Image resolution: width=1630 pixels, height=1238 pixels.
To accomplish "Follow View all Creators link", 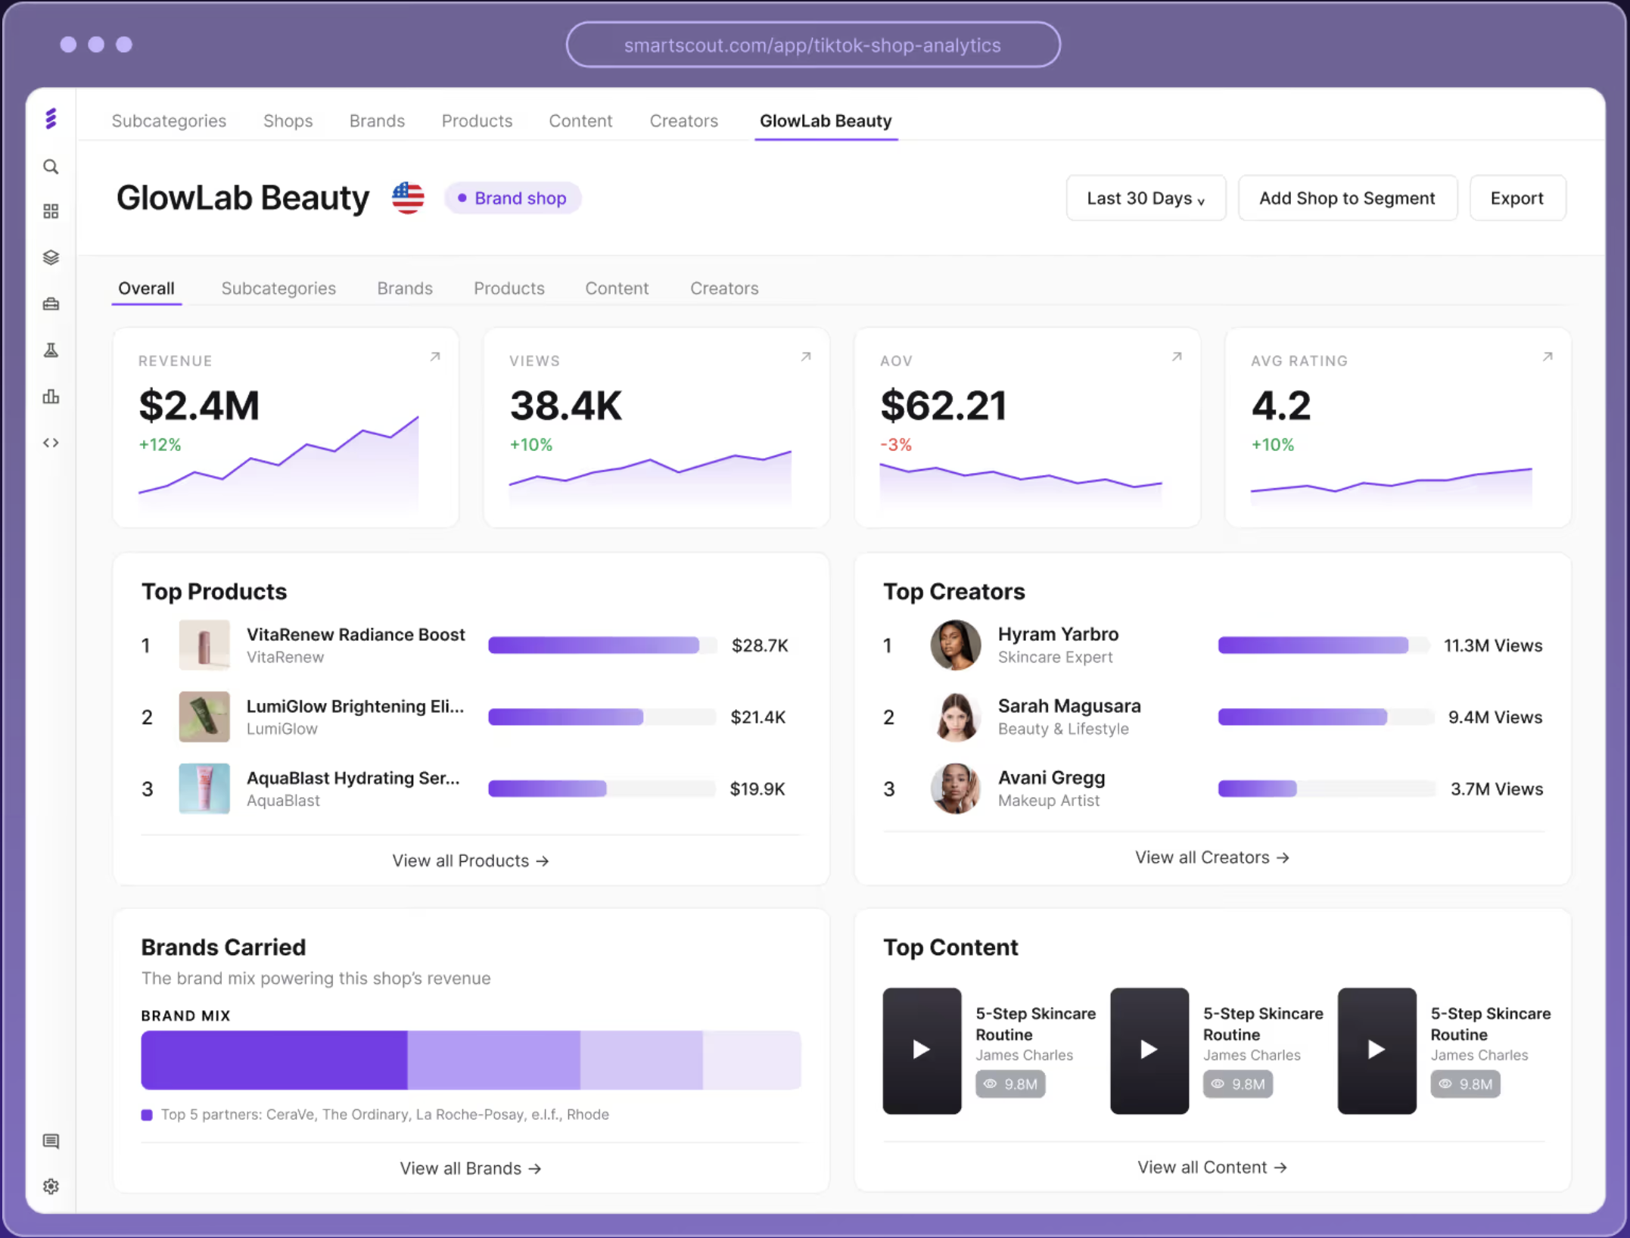I will [x=1212, y=857].
